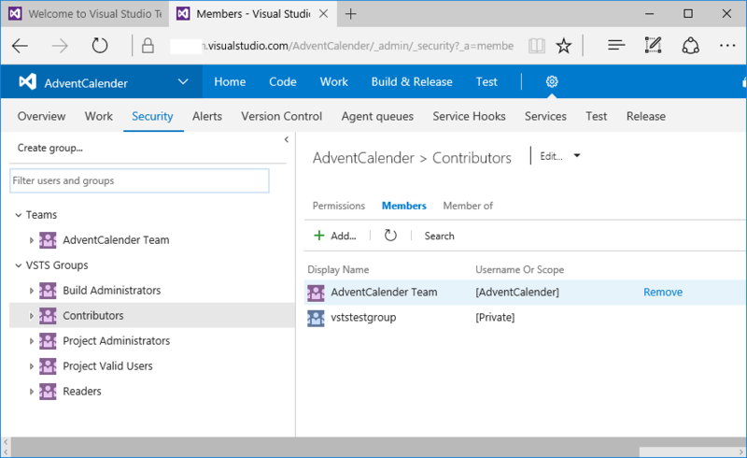747x458 pixels.
Task: Click the vststestgroup member icon
Action: [316, 318]
